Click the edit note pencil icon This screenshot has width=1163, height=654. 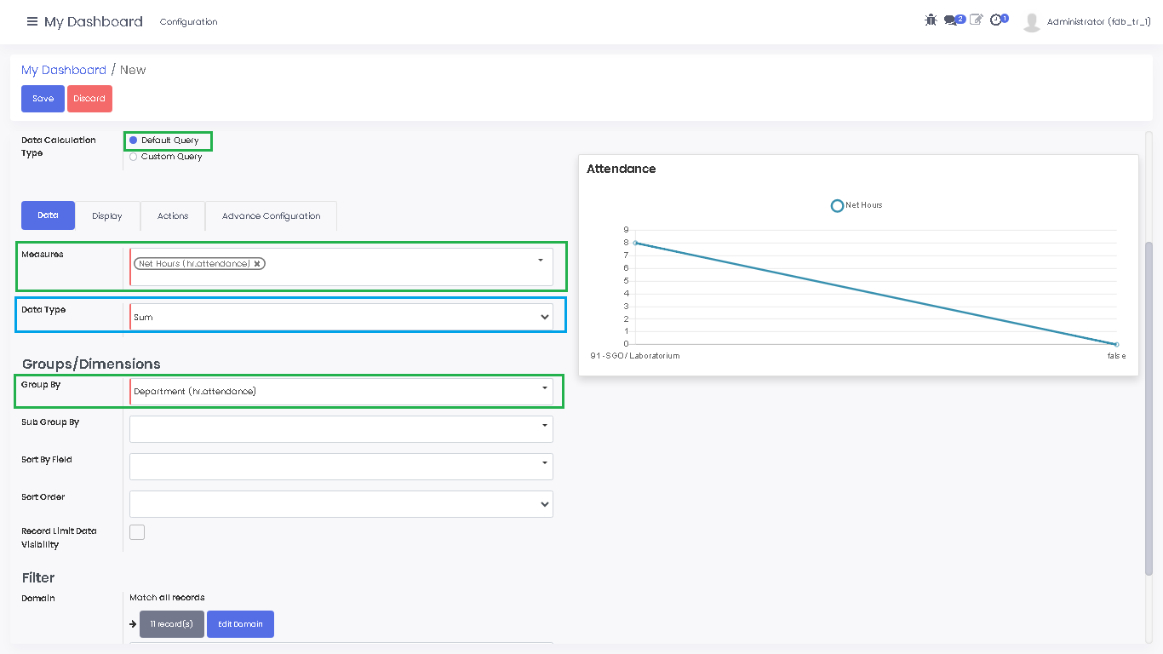976,20
